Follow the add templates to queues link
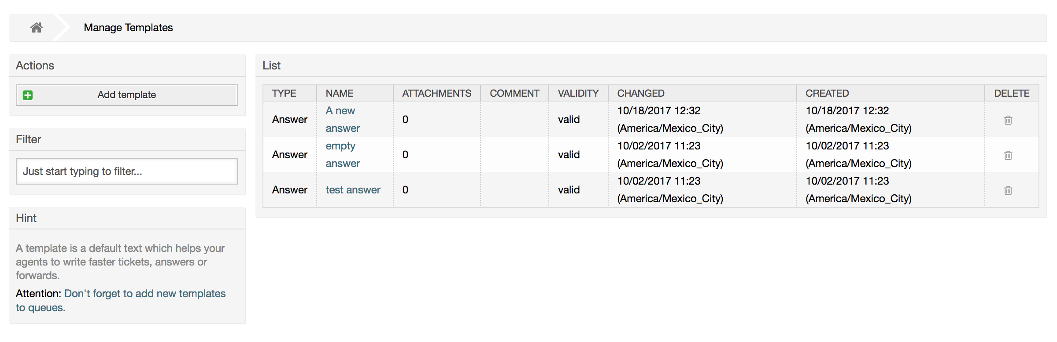This screenshot has height=342, width=1057. pos(144,294)
